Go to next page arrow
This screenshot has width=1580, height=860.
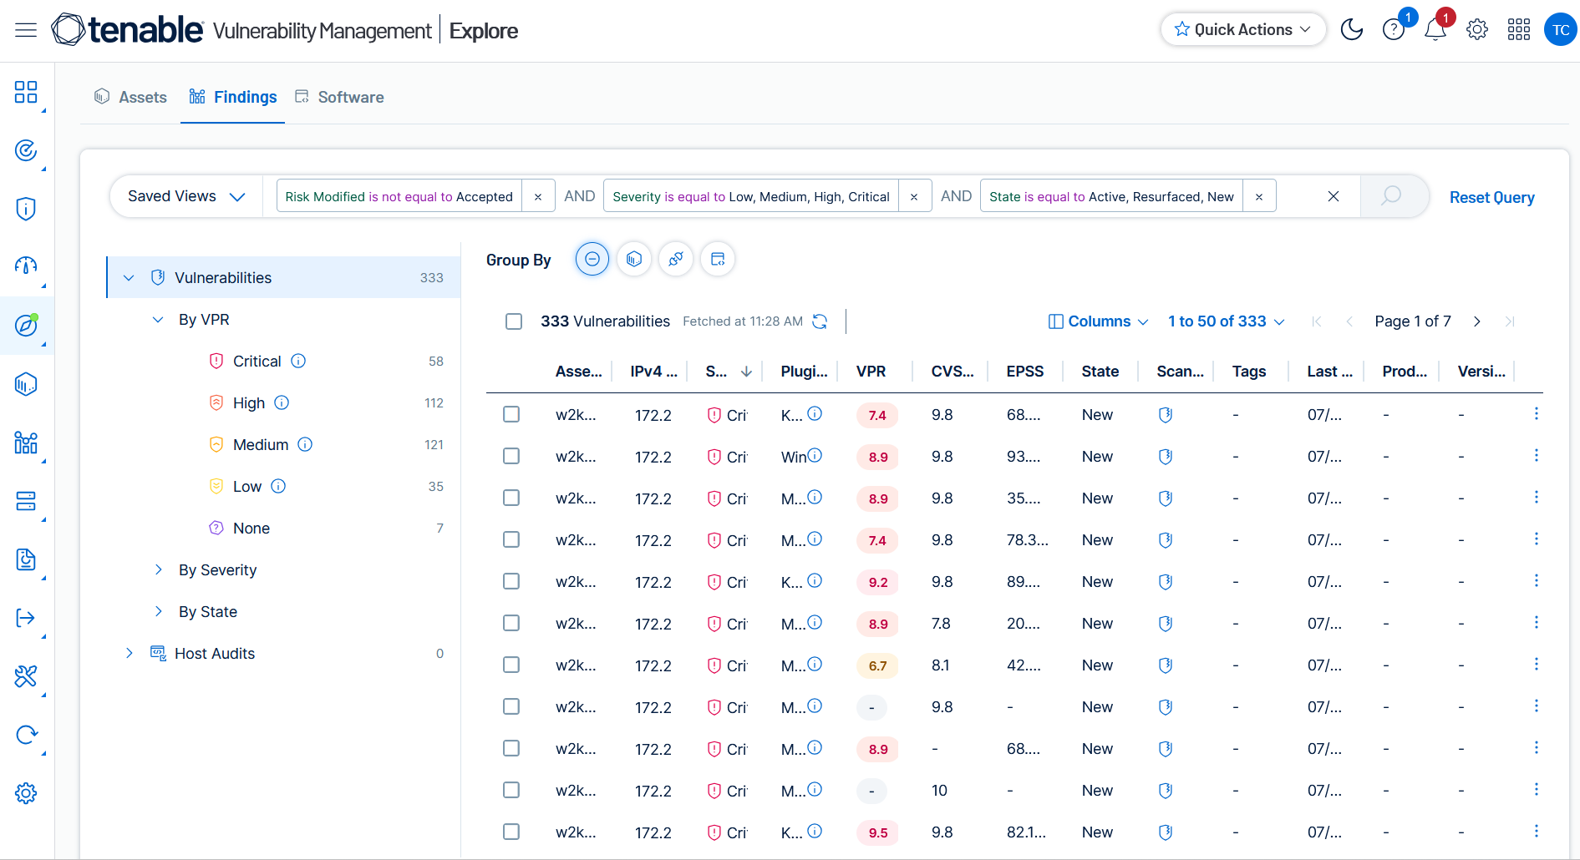pyautogui.click(x=1476, y=321)
